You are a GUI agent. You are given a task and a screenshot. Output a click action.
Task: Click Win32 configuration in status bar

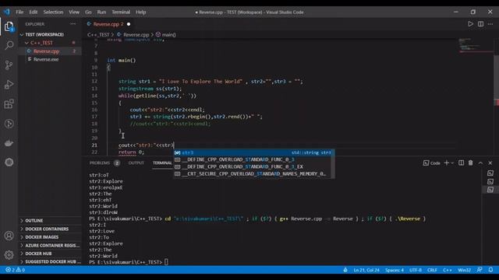(464, 270)
